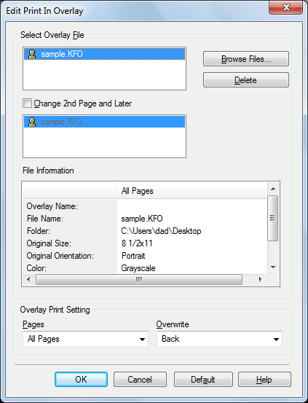The width and height of the screenshot is (308, 403).
Task: Restore settings with the Default button
Action: (203, 380)
